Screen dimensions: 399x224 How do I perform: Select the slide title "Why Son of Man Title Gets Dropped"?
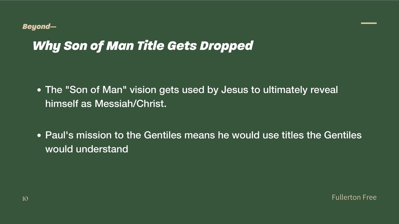pyautogui.click(x=143, y=46)
